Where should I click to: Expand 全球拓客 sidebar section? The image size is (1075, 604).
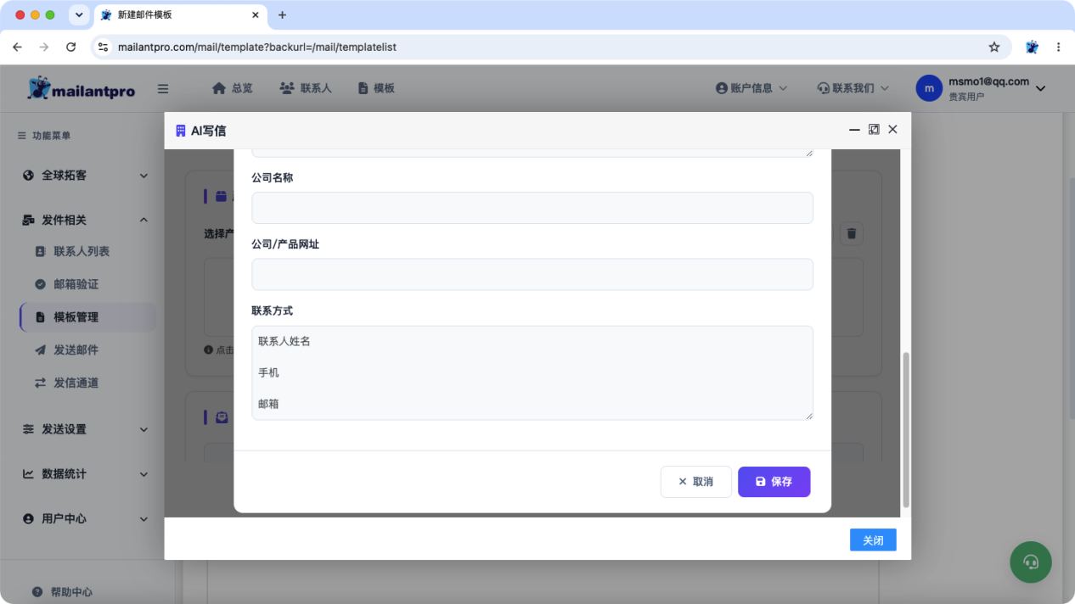pyautogui.click(x=85, y=176)
